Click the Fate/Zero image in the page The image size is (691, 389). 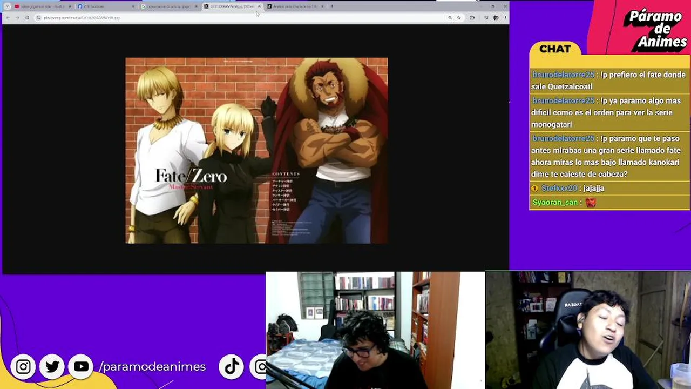pyautogui.click(x=256, y=150)
